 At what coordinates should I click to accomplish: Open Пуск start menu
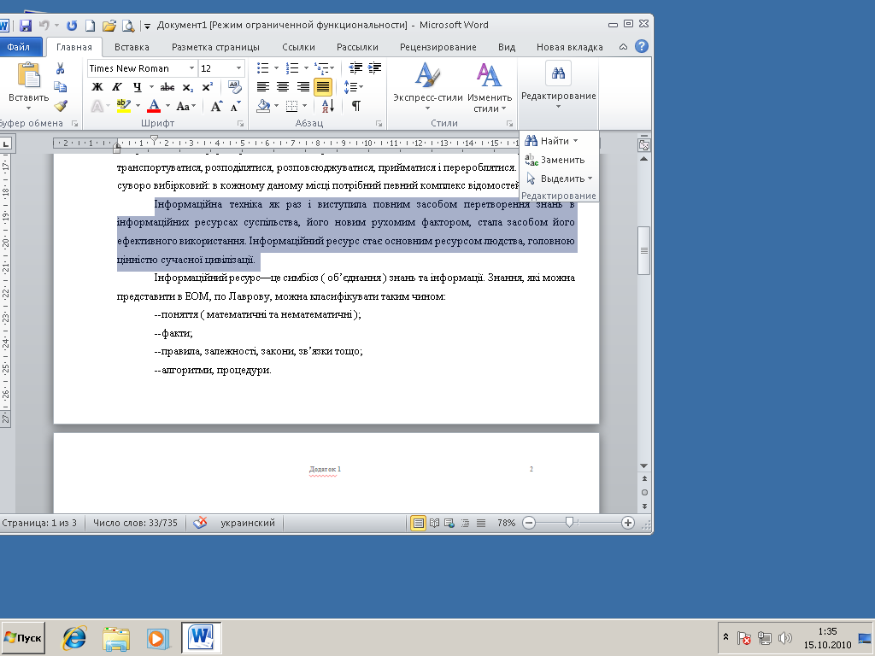pyautogui.click(x=23, y=637)
